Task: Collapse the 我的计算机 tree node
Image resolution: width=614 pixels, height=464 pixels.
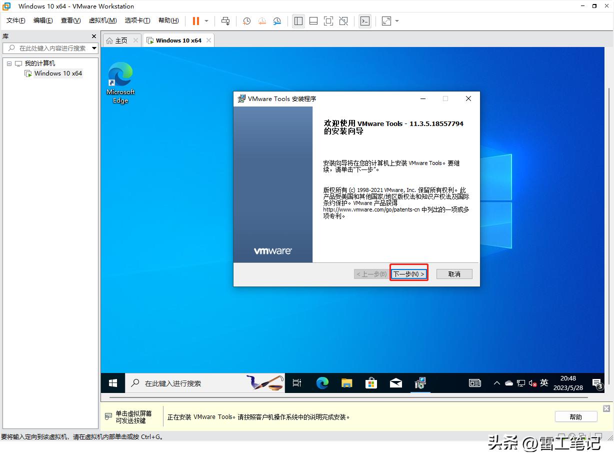Action: pos(9,63)
